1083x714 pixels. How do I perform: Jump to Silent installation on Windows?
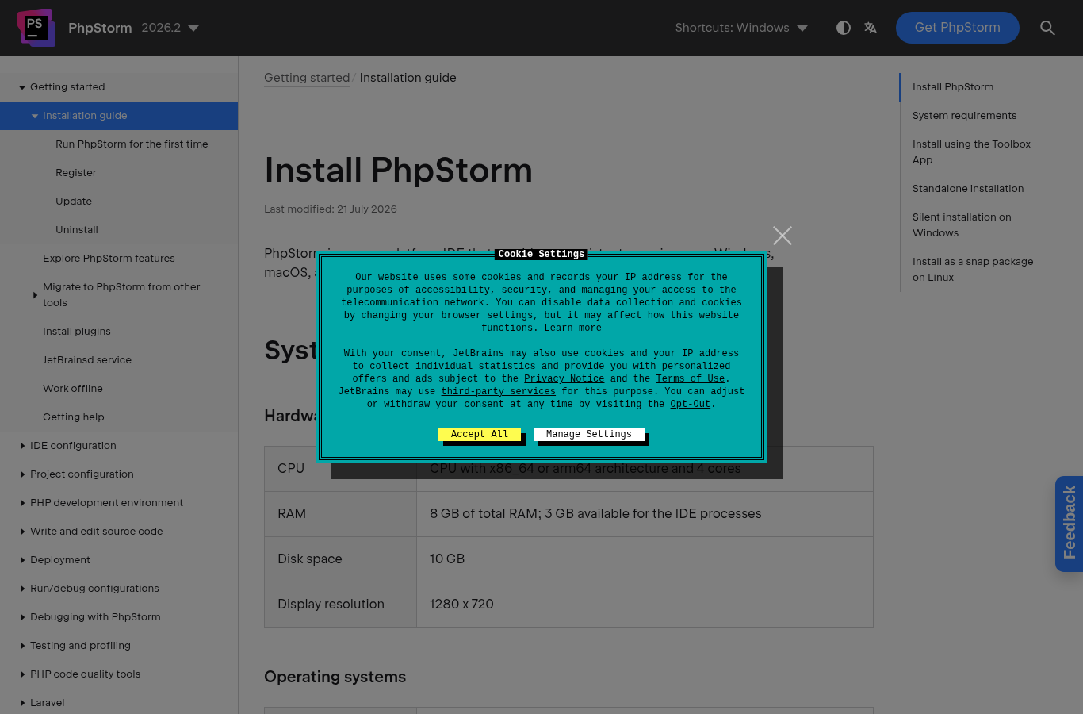tap(962, 225)
